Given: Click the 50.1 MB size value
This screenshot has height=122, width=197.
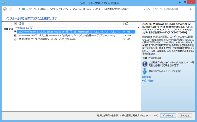Looking at the screenshot, I should [x=126, y=32].
